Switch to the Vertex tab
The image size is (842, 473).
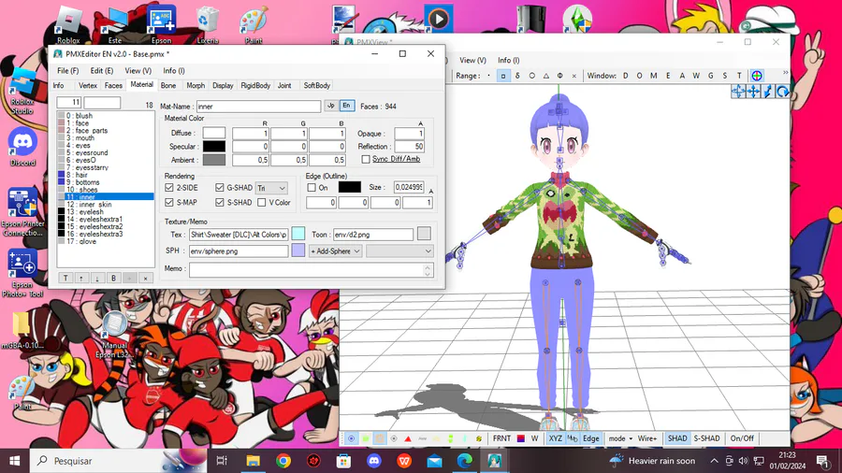point(88,86)
